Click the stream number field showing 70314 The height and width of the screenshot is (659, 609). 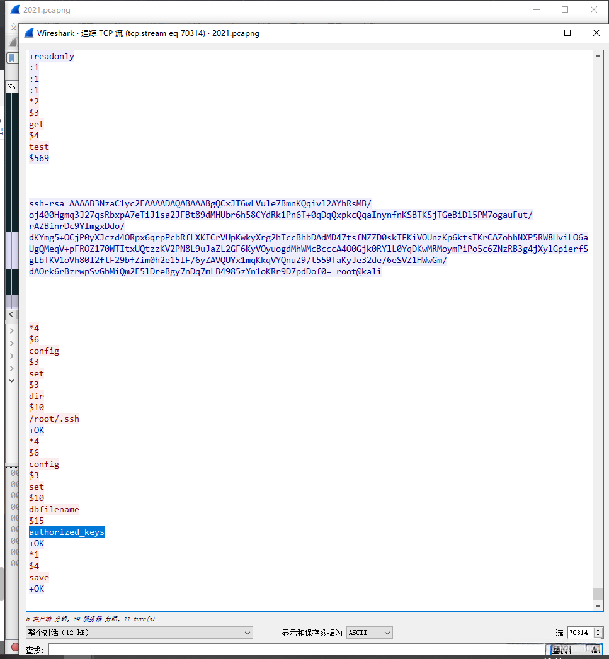pyautogui.click(x=581, y=633)
